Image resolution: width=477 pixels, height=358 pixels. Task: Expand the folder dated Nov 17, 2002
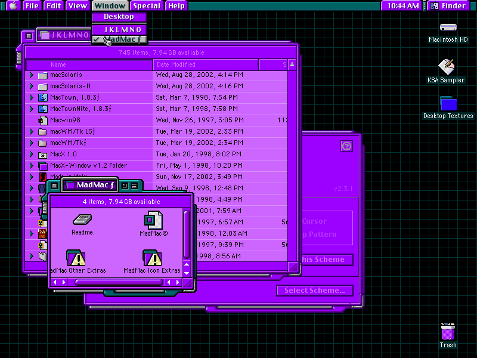pos(32,177)
